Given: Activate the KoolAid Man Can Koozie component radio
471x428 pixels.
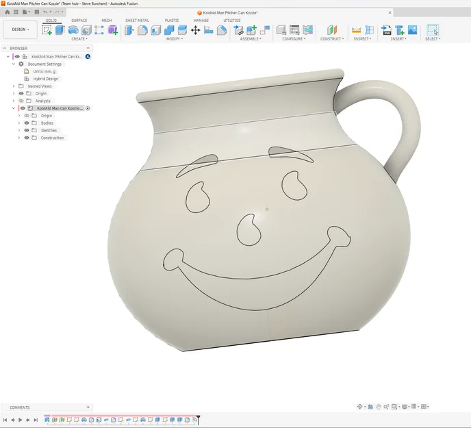Looking at the screenshot, I should [88, 108].
